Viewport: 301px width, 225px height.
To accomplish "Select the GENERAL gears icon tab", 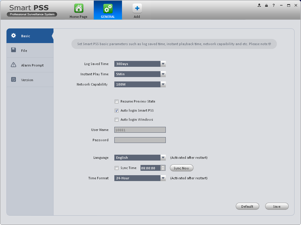I will coord(108,8).
